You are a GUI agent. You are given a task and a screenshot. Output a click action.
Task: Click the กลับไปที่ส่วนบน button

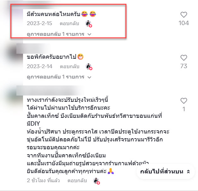coord(165,172)
